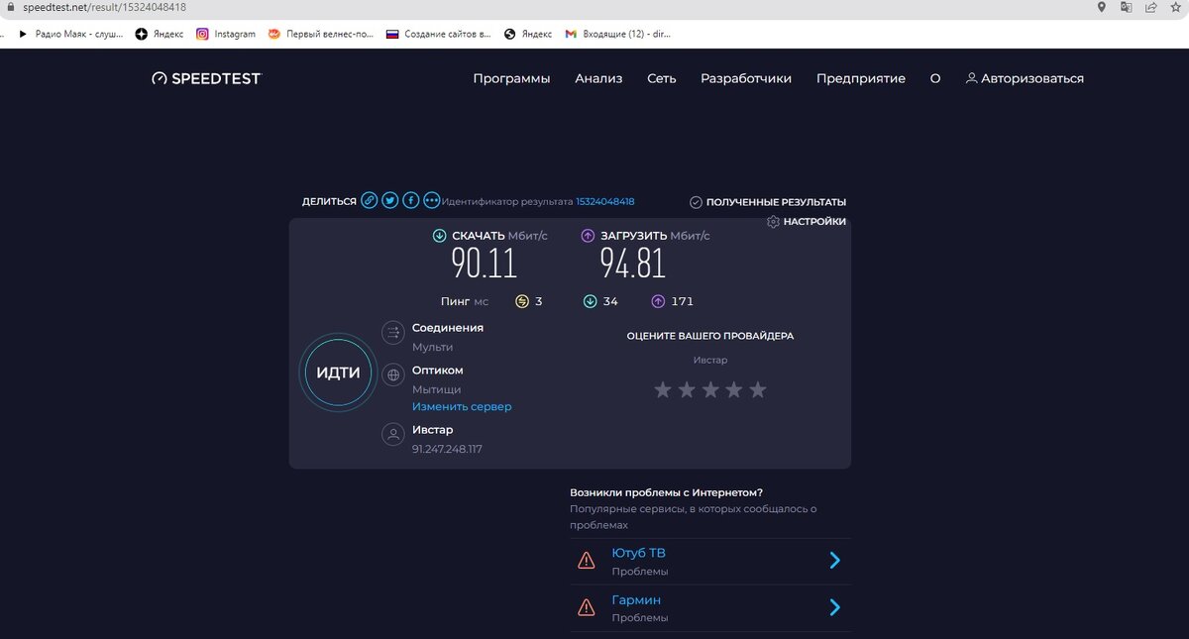
Task: Rate provider with the fourth star
Action: pyautogui.click(x=734, y=390)
